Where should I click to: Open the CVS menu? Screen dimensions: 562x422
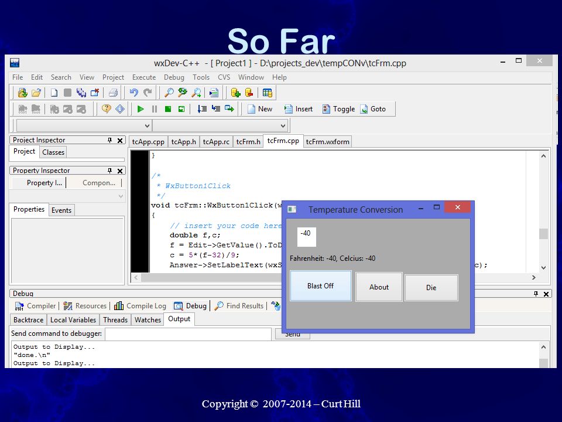pyautogui.click(x=224, y=77)
